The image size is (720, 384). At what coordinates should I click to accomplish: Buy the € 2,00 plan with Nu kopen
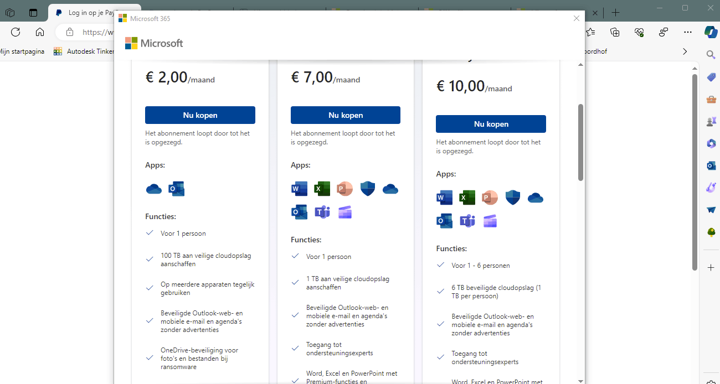point(200,115)
